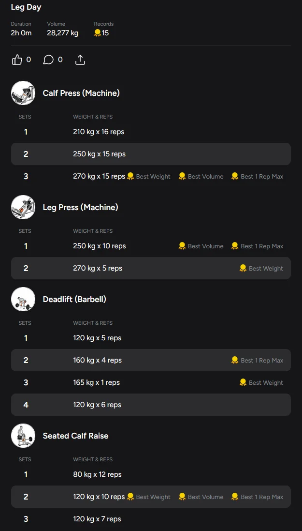
Task: Click Best Volume badge on Seated Calf Raise
Action: pos(201,497)
